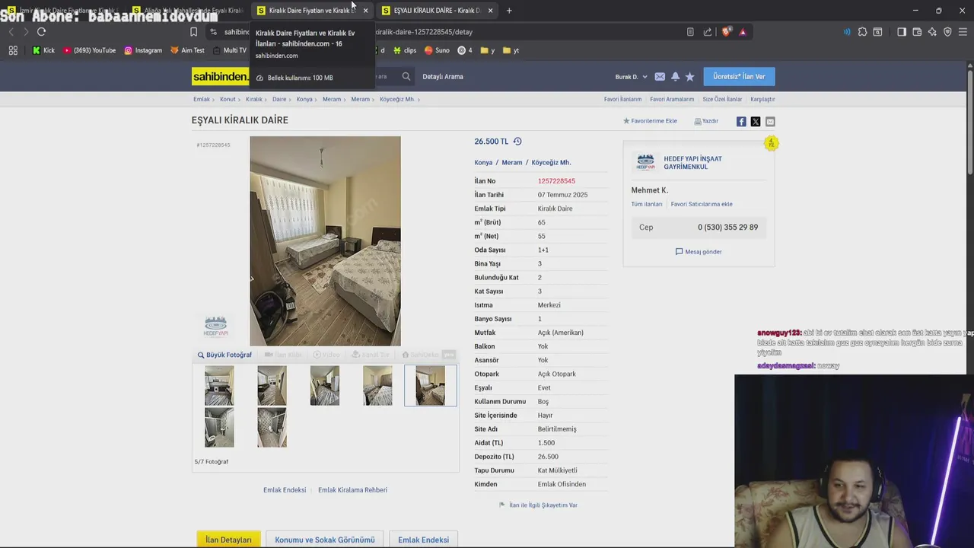Select the Emlak Endeksi tab button
Image resolution: width=974 pixels, height=548 pixels.
click(x=423, y=540)
